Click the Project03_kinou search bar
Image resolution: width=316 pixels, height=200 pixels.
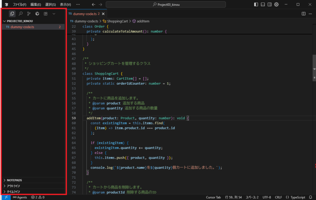166,4
